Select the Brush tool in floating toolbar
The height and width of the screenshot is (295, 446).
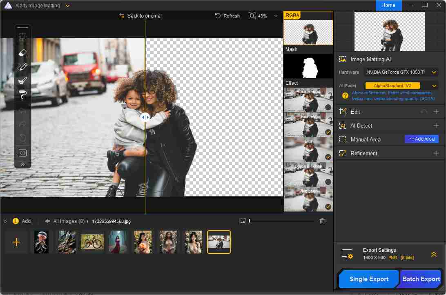pos(23,81)
